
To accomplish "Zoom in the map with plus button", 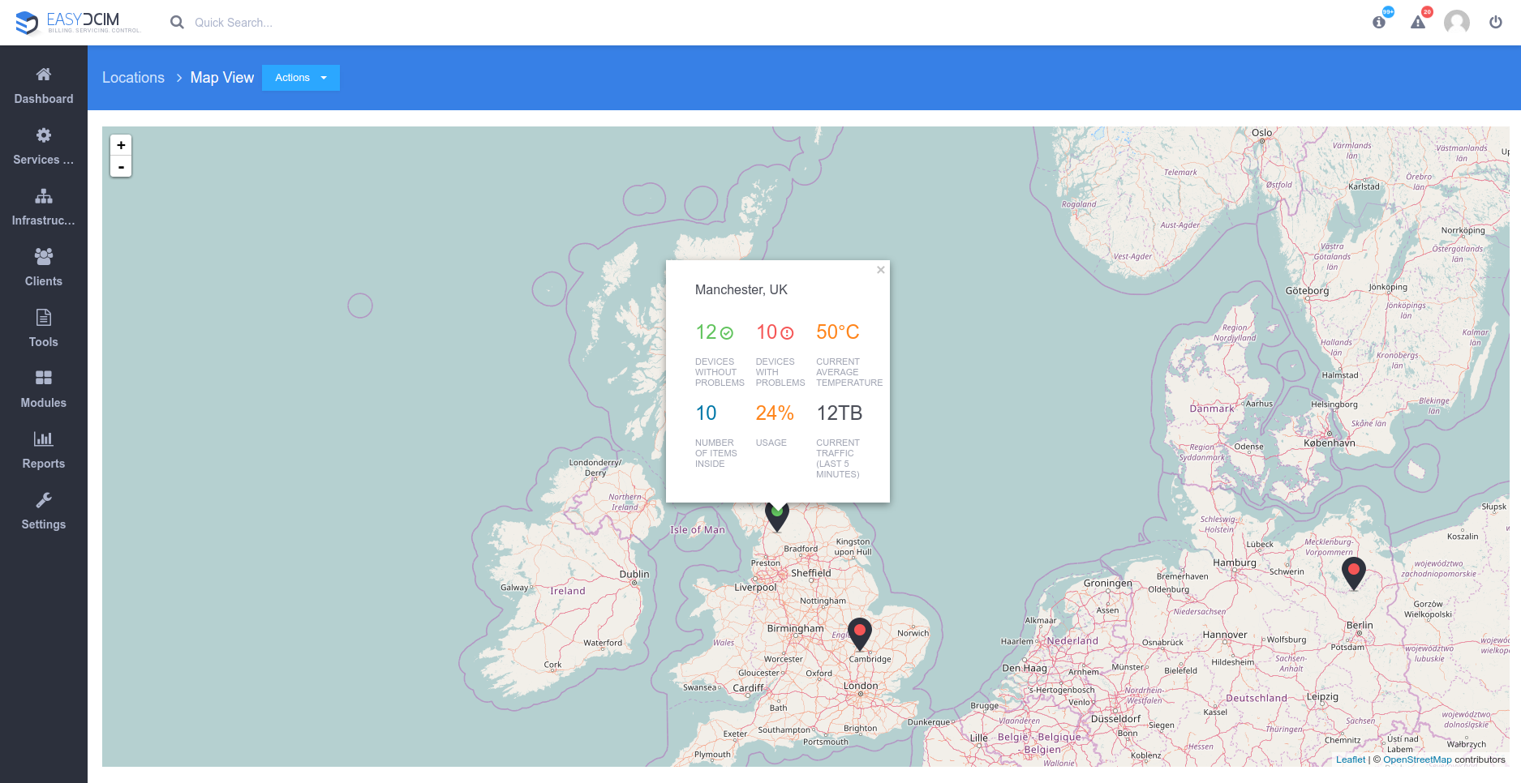I will pyautogui.click(x=121, y=145).
